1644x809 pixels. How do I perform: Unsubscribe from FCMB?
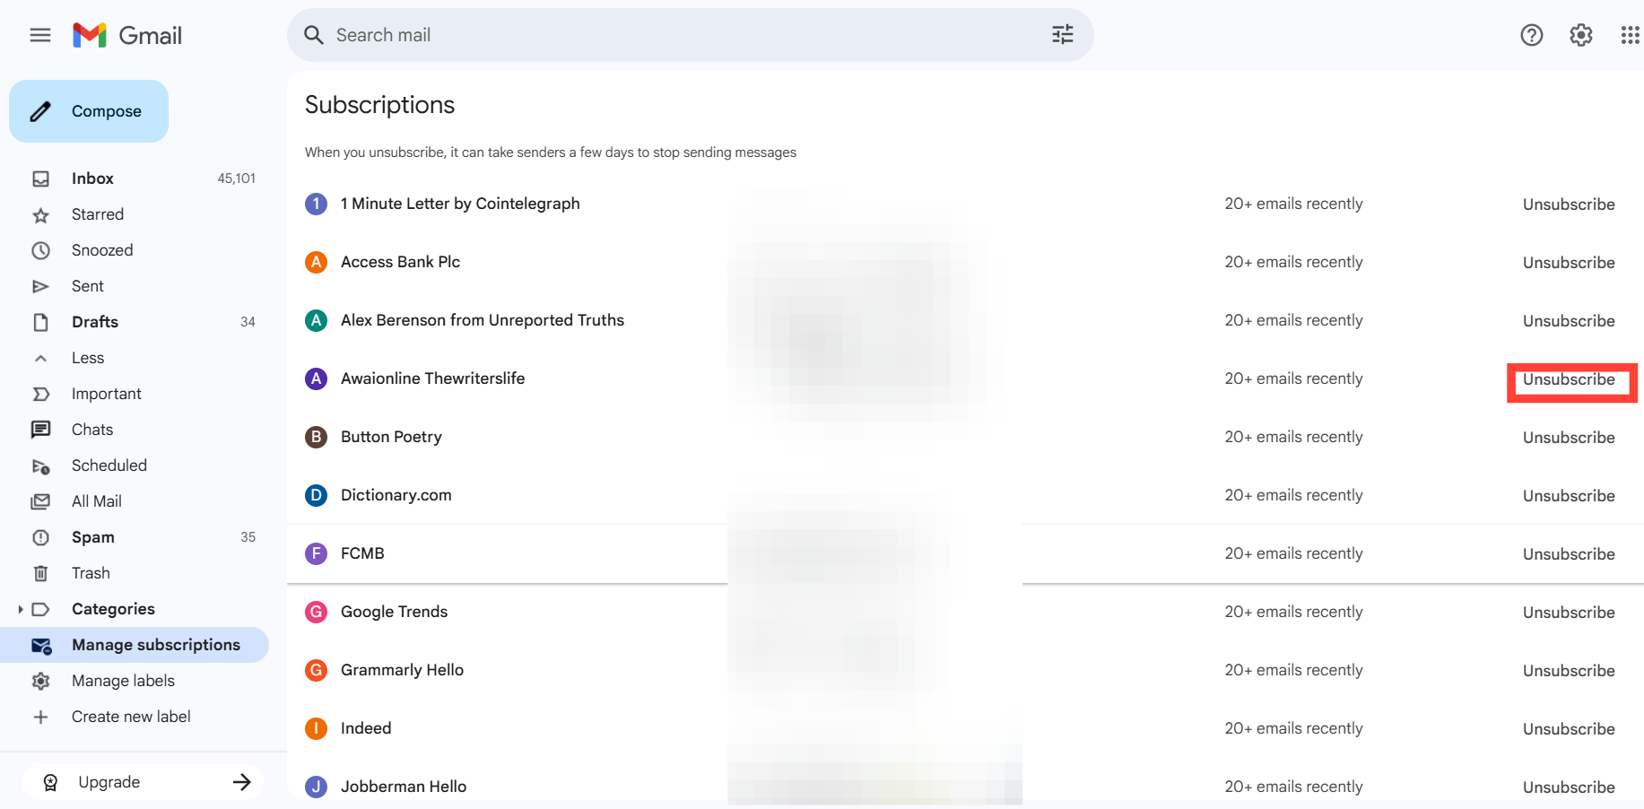[1569, 554]
